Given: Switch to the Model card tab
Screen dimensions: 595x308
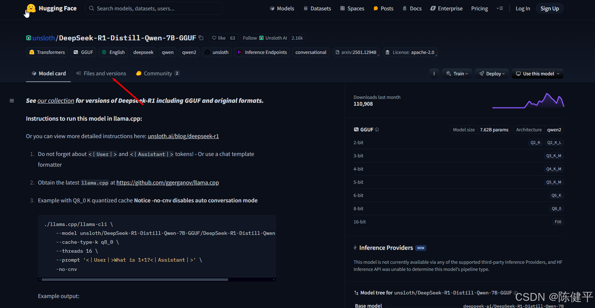Looking at the screenshot, I should 49,74.
